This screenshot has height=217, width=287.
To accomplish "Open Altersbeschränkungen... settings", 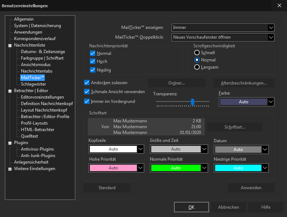I will [x=244, y=83].
